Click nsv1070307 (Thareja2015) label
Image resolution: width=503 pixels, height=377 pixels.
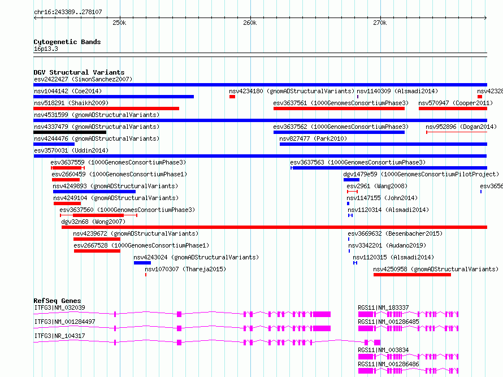(185, 269)
